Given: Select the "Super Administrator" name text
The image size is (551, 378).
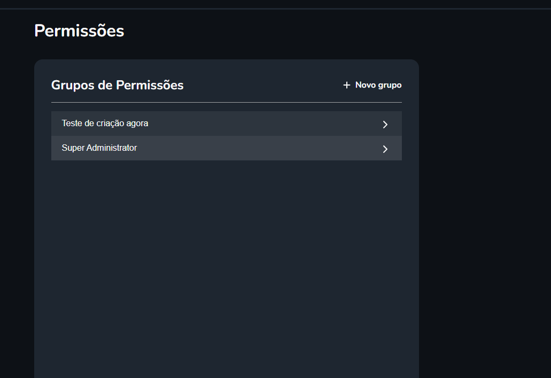Looking at the screenshot, I should (99, 148).
